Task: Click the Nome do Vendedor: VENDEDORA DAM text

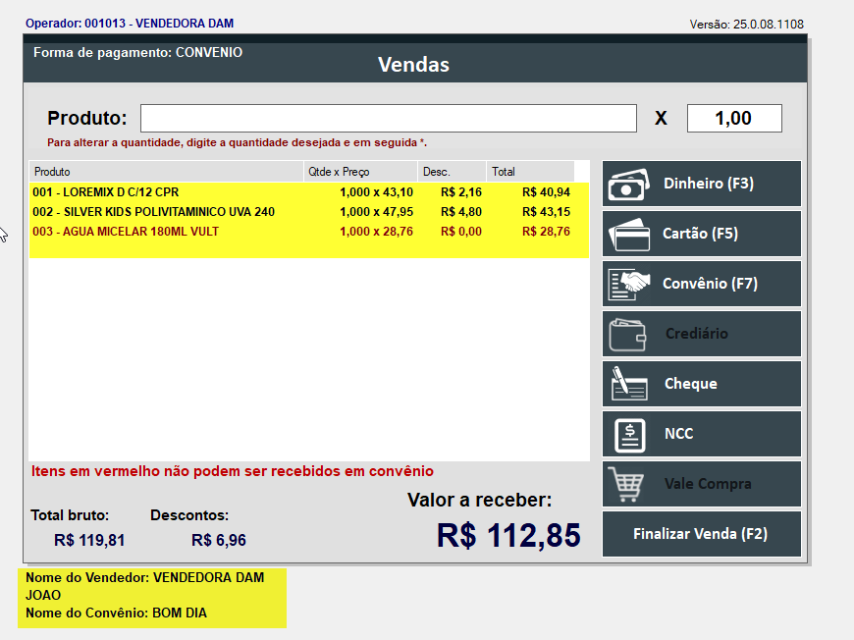Action: click(x=145, y=577)
